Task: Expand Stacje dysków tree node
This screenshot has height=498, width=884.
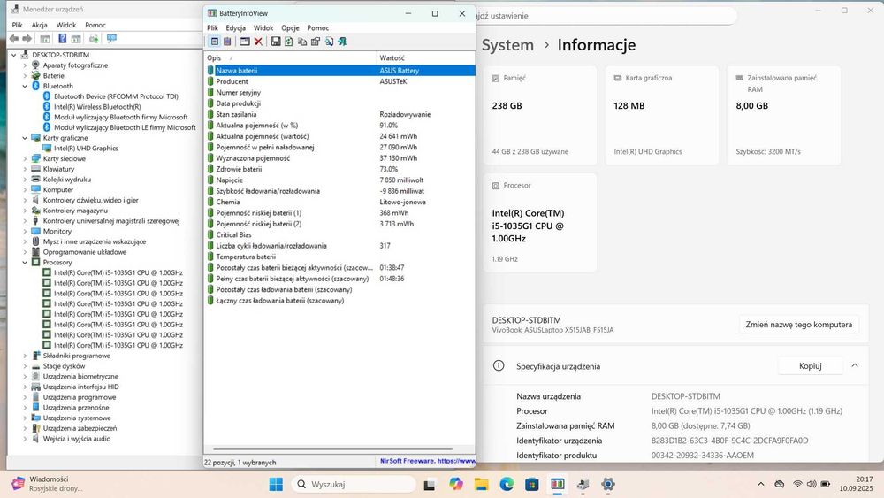Action: coord(25,366)
